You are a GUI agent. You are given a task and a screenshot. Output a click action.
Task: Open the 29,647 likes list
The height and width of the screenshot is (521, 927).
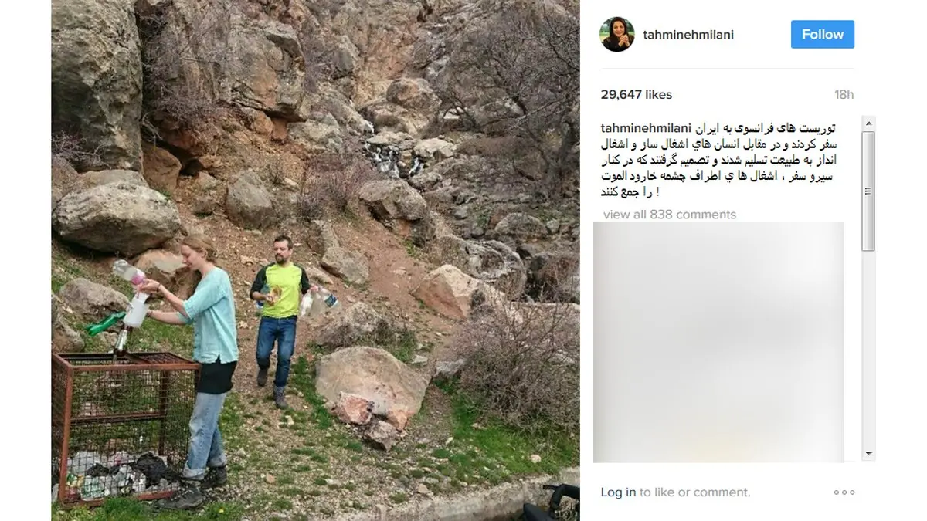pos(637,95)
